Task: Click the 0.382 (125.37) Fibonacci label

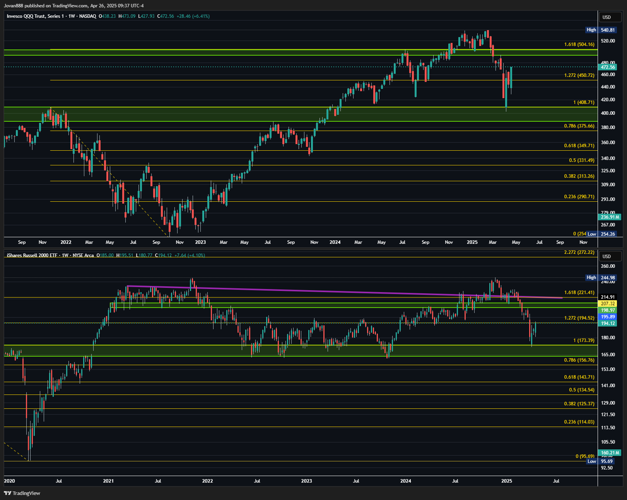Action: tap(579, 404)
